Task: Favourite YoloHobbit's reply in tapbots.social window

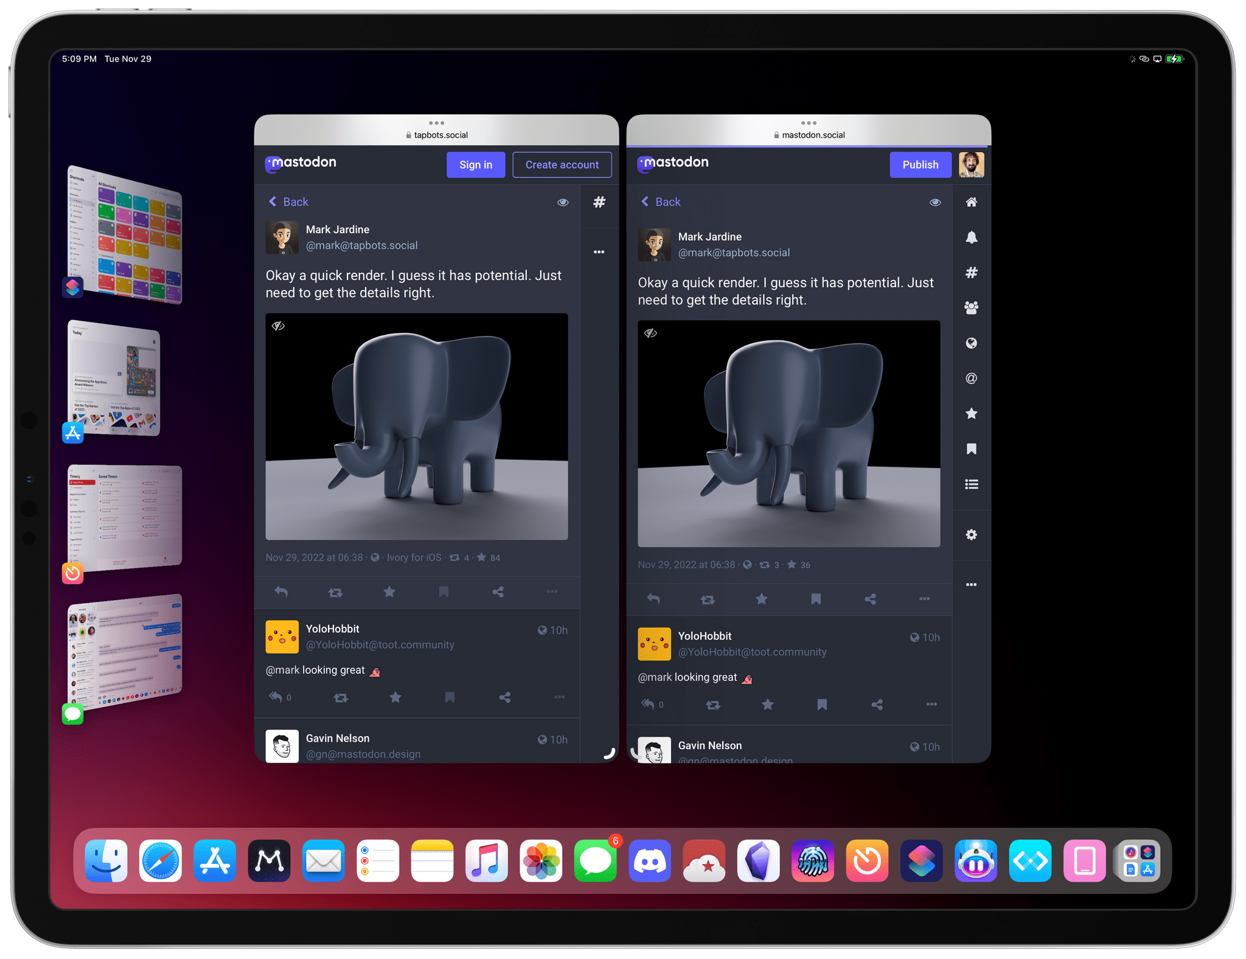Action: [395, 697]
